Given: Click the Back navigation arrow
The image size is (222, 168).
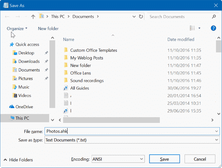Looking at the screenshot, I should (7, 17).
